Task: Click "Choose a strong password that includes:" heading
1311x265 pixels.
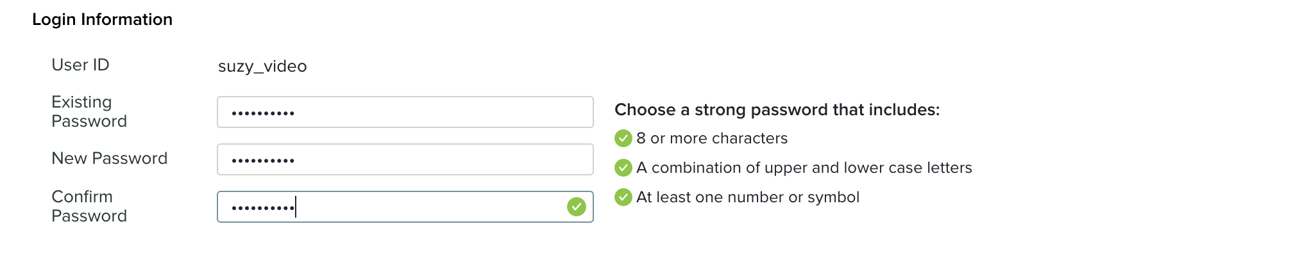Action: click(x=777, y=109)
